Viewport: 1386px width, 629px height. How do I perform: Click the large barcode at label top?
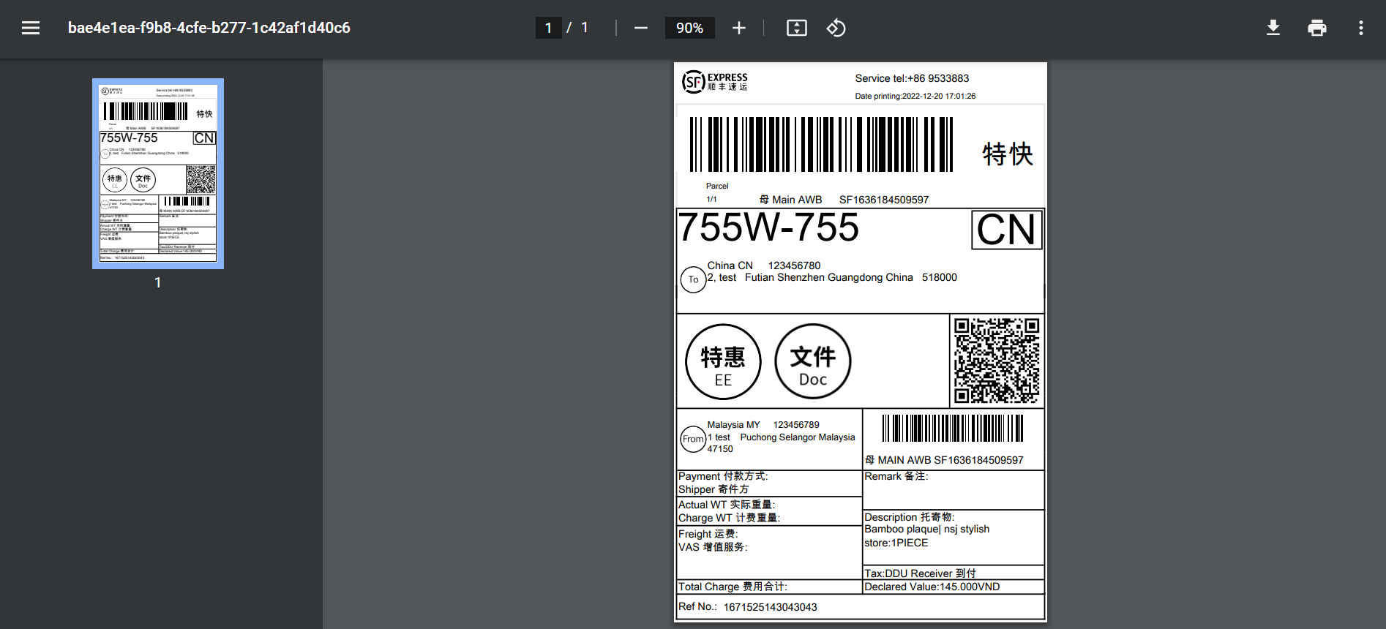click(x=821, y=144)
